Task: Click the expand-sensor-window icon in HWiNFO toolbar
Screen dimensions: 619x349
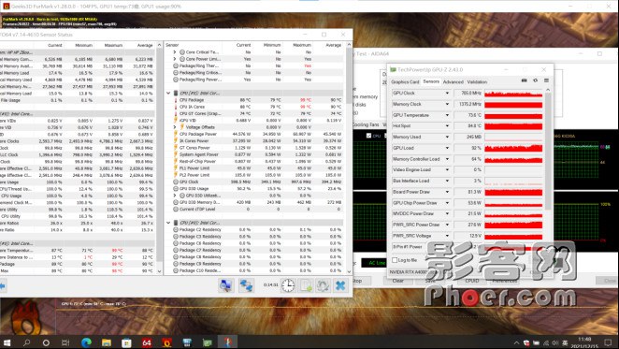Action: (225, 285)
